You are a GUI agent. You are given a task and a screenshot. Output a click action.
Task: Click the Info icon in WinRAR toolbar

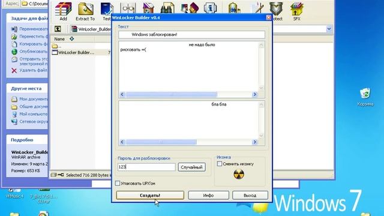tap(210, 8)
